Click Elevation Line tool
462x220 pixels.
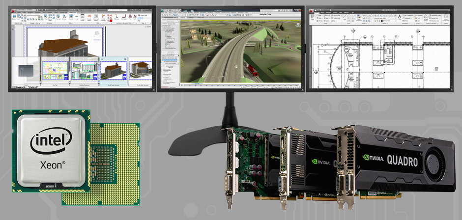coord(434,21)
